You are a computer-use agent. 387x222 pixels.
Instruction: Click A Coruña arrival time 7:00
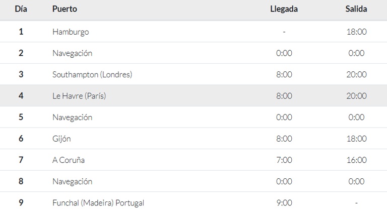pyautogui.click(x=284, y=160)
